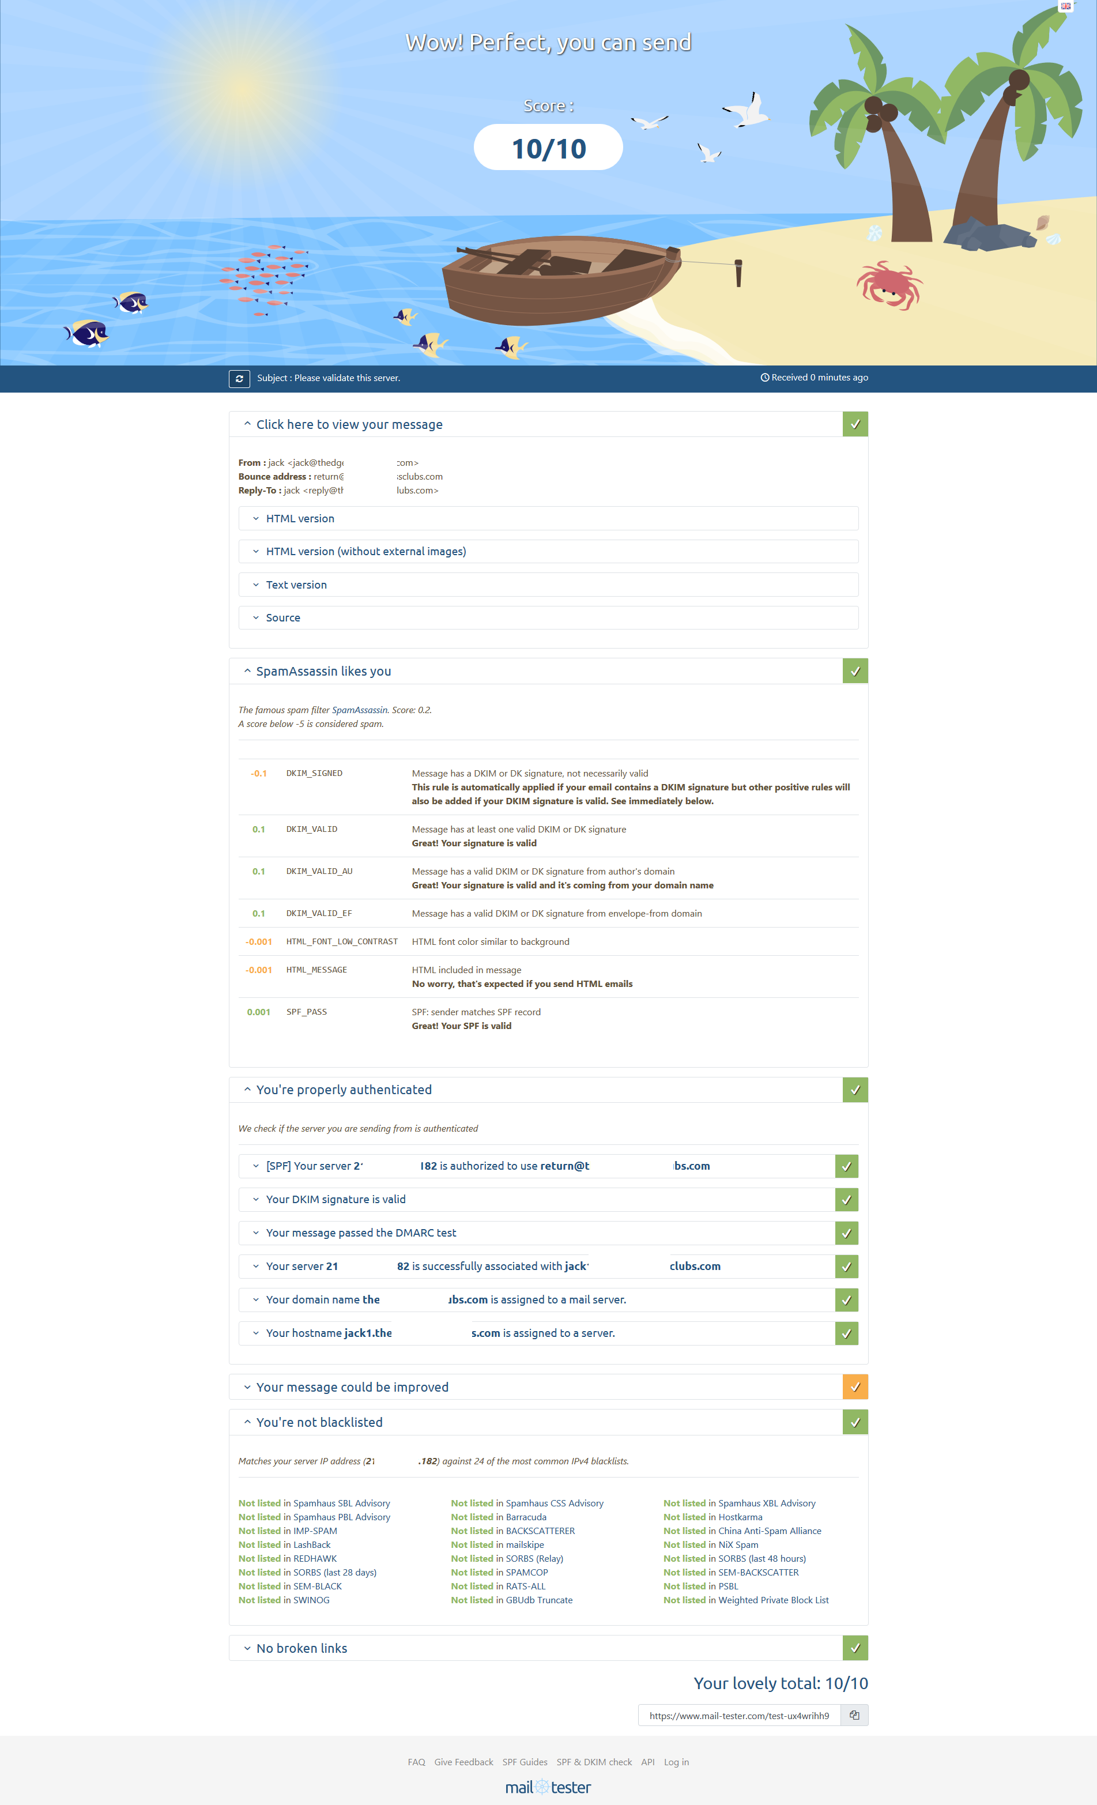Click the SPF_PASS rule name
Viewport: 1097px width, 1805px height.
307,1012
